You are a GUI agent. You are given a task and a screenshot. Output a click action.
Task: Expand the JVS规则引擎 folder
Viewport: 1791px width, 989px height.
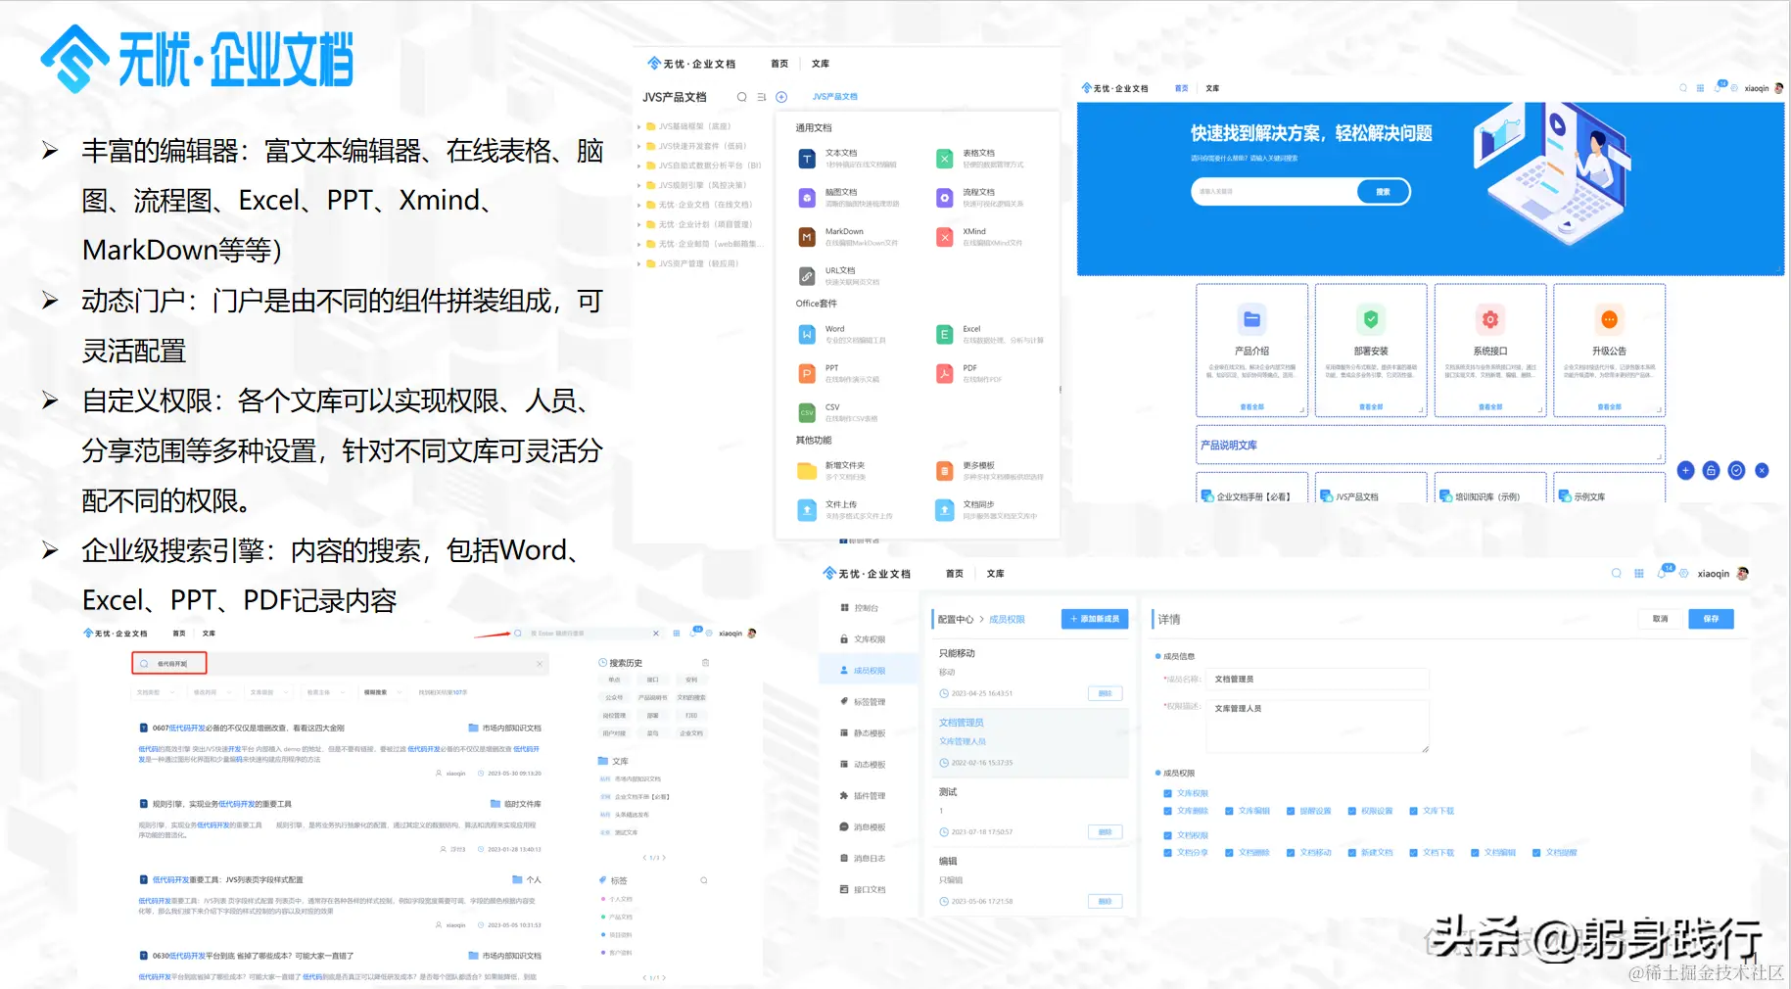click(x=639, y=185)
